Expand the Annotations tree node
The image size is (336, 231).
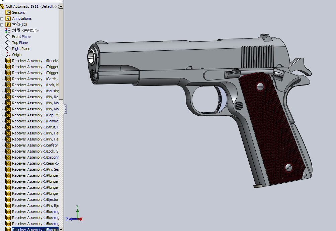(x=2, y=19)
